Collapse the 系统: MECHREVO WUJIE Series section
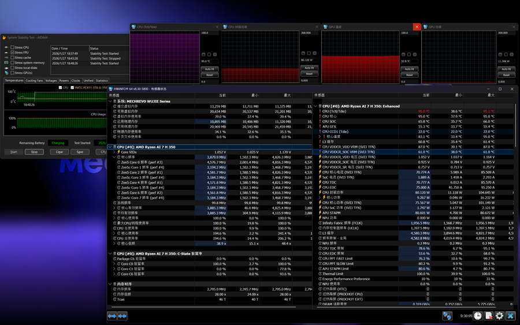Screen dimensions: 520x325 [110, 102]
